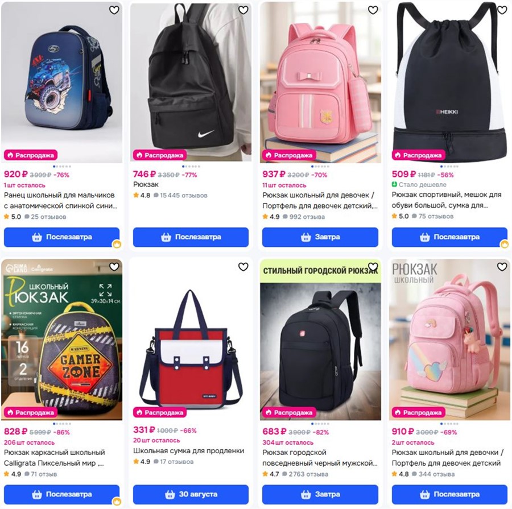Favorite the Gamer Zone Calligrata backpack
This screenshot has width=512, height=509.
114,267
